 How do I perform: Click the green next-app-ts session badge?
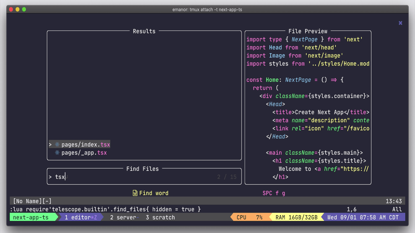click(31, 217)
